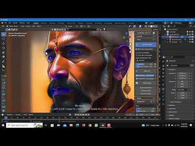Image resolution: width=195 pixels, height=146 pixels.
Task: Open the Window menu
Action: pyautogui.click(x=22, y=23)
